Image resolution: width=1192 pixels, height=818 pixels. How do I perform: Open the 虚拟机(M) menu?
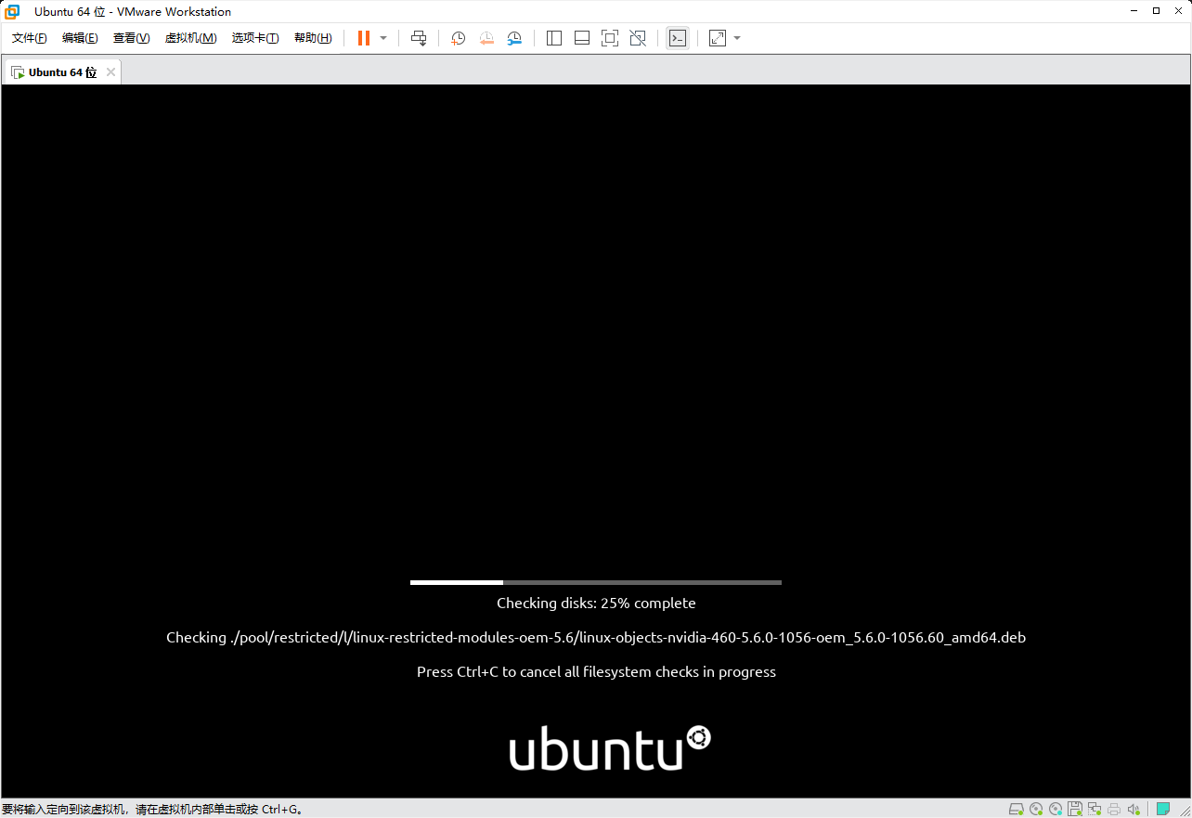[190, 38]
